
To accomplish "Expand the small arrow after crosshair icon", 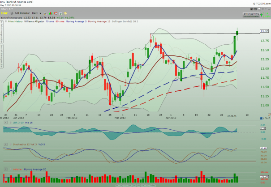I will click(x=265, y=9).
